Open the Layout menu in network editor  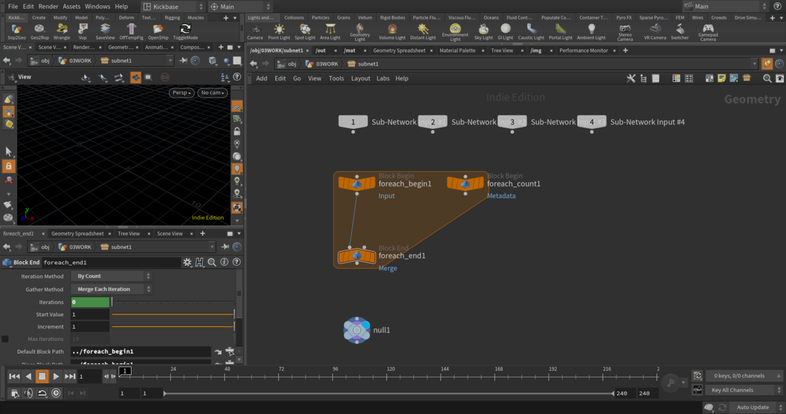click(360, 78)
